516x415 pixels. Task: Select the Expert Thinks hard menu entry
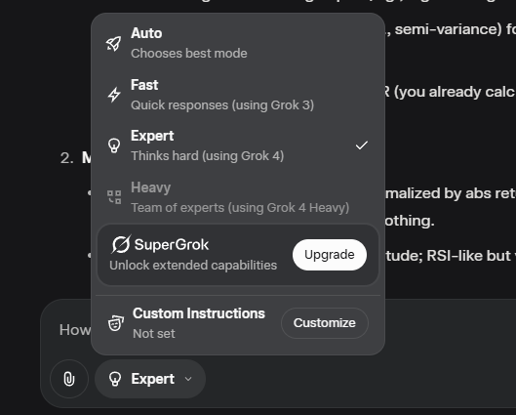click(238, 145)
